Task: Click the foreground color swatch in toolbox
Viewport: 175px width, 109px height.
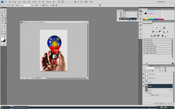Action: [x=3, y=39]
